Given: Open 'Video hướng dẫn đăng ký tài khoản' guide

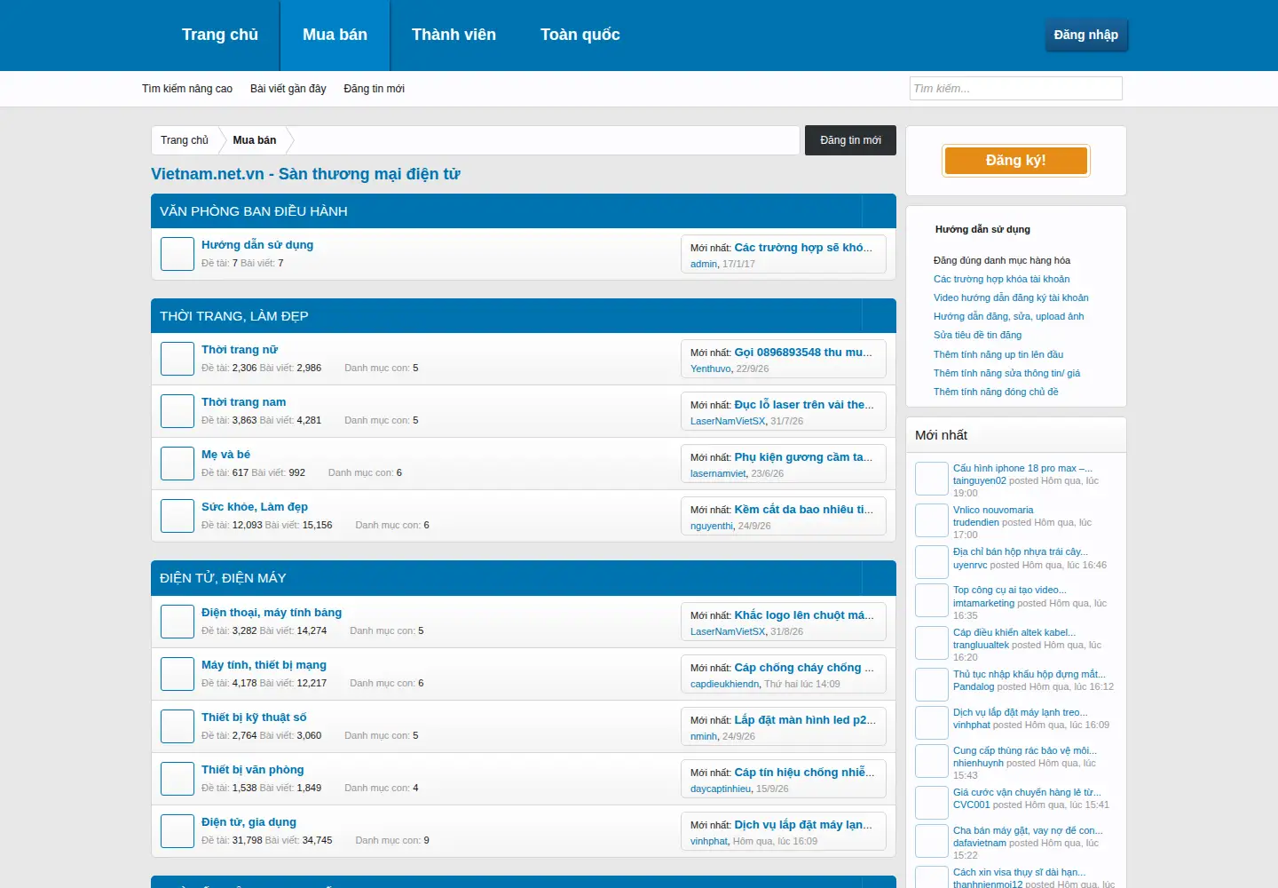Looking at the screenshot, I should [x=1011, y=297].
